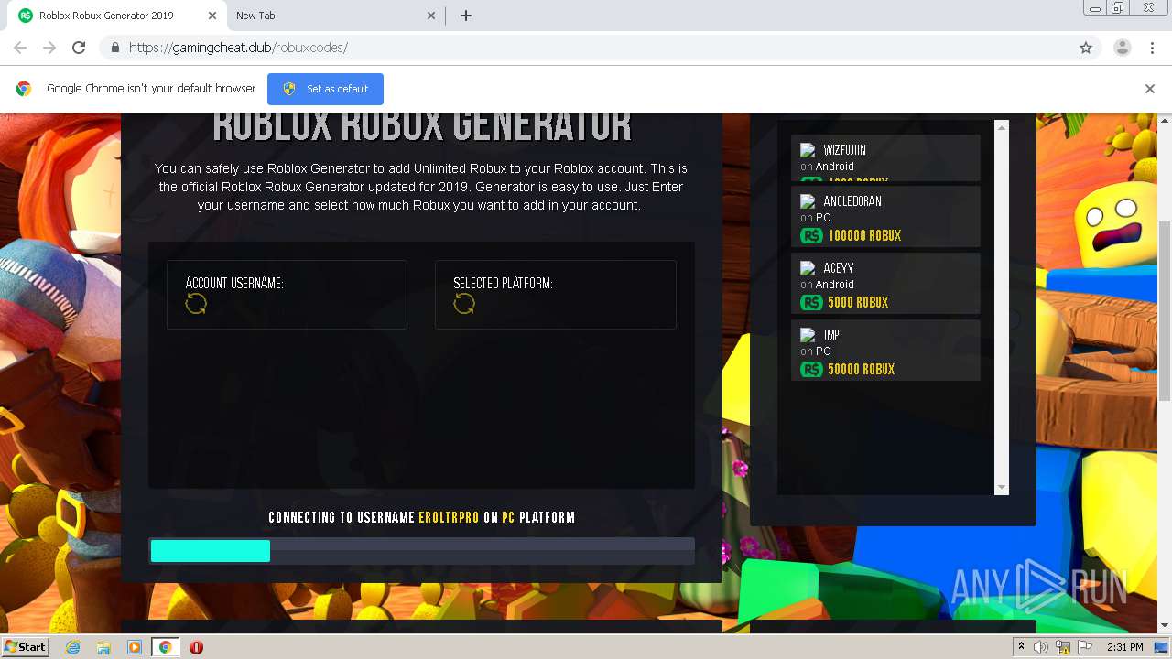Close the New Tab tab

click(432, 16)
